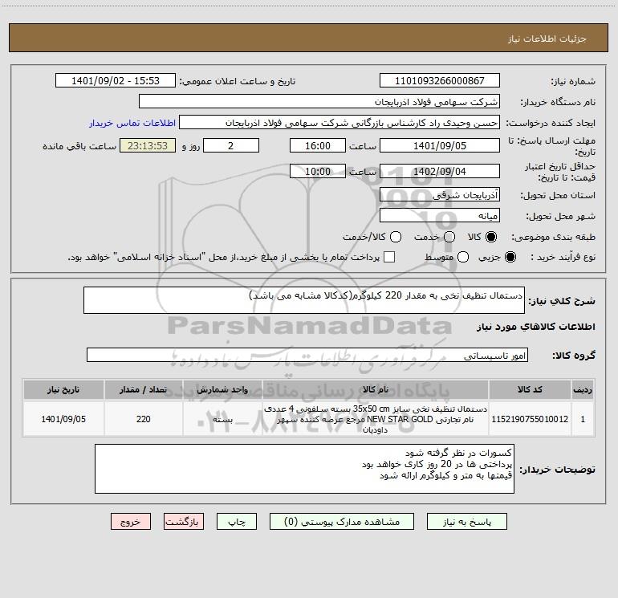Click the remaining days field showing 2
Image resolution: width=618 pixels, height=598 pixels.
pos(231,145)
